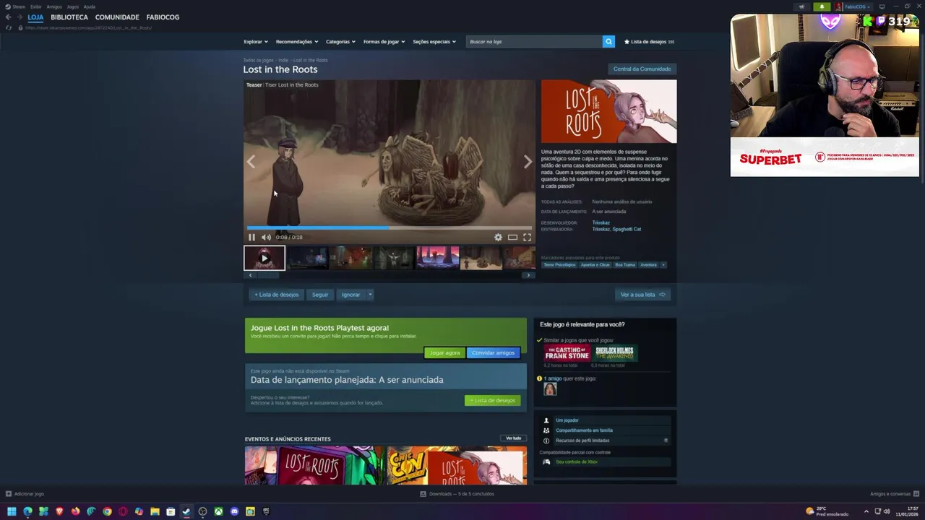Open the Ajuda menu
Screen dimensions: 925x520
[x=89, y=6]
